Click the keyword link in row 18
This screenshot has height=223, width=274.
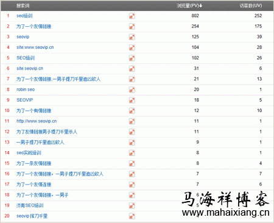click(x=42, y=195)
